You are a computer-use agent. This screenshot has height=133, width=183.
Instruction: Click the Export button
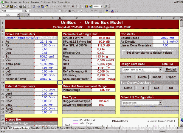coord(171,77)
